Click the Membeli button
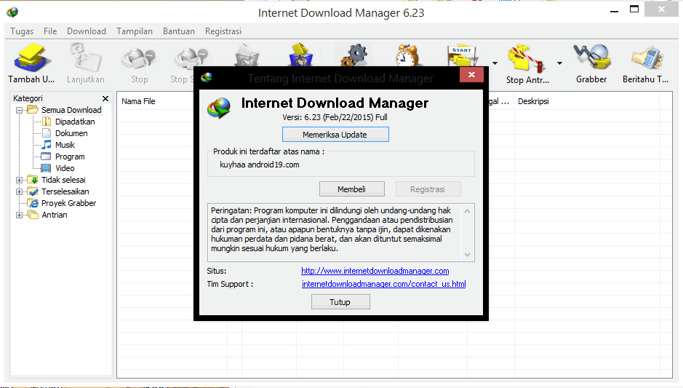Viewport: 683px width, 388px height. coord(351,189)
